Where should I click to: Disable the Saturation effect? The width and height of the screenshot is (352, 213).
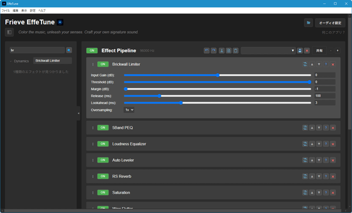point(103,193)
